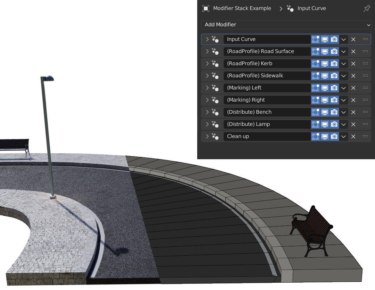
Task: Toggle edit mode display for (RoadProfile) Road Surface
Action: tap(315, 51)
